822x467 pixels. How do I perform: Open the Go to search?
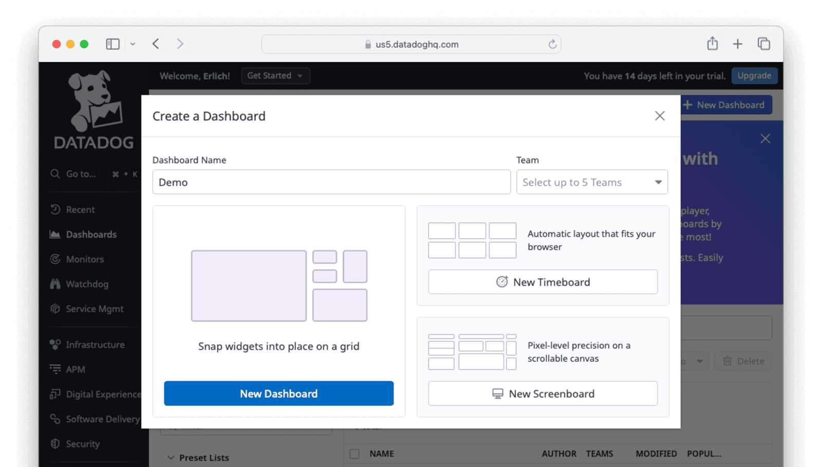click(94, 174)
